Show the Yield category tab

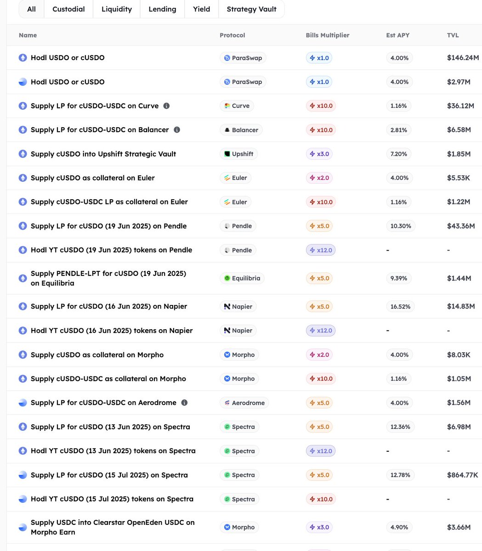pyautogui.click(x=201, y=9)
